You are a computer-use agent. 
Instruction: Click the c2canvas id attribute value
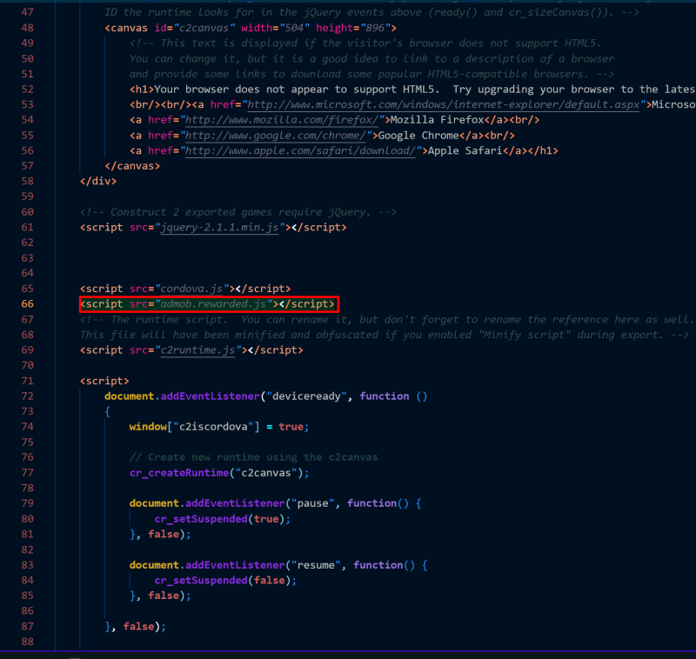[x=204, y=28]
